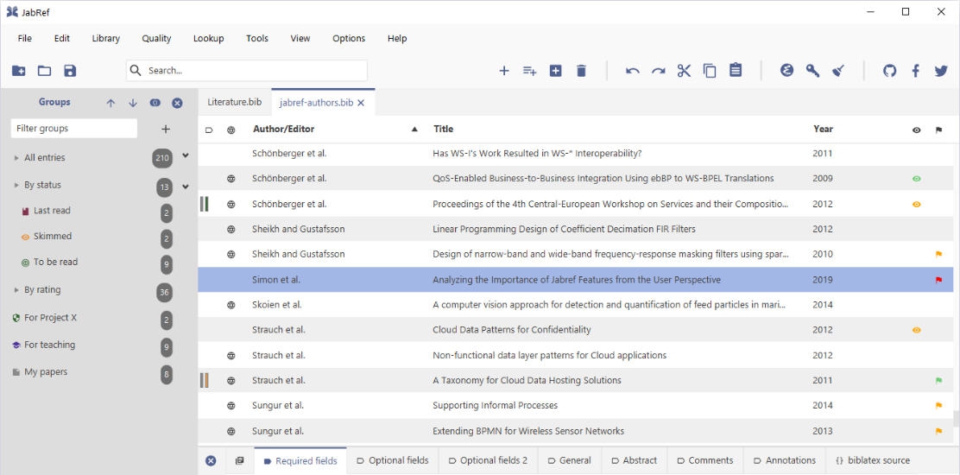This screenshot has height=475, width=960.
Task: Copy with the duplicate pages icon
Action: (710, 71)
